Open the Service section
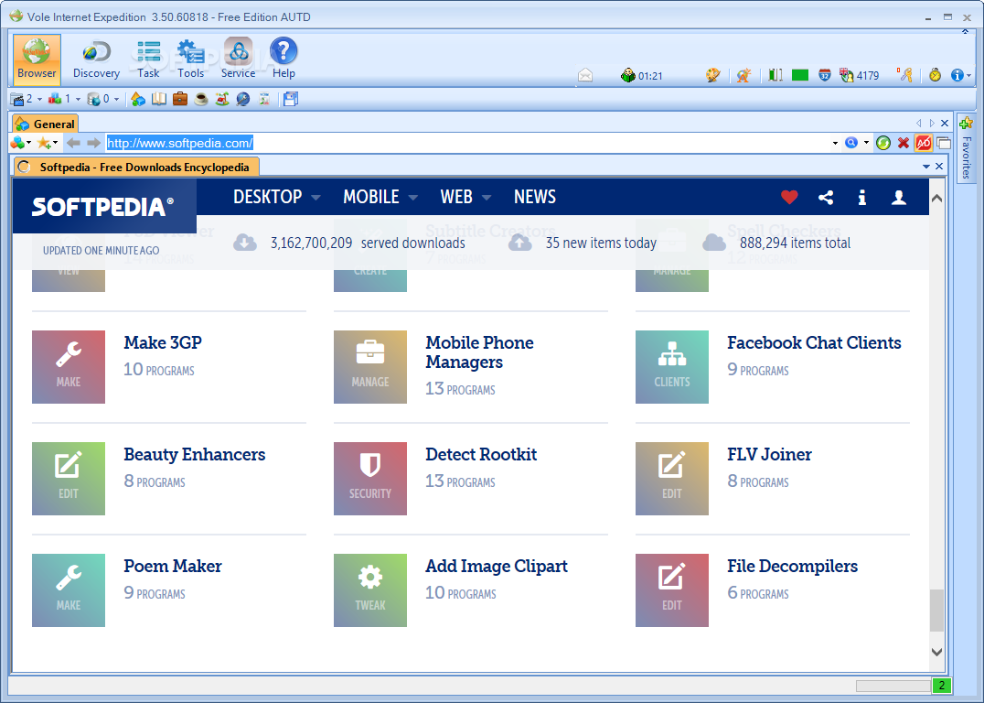 tap(238, 59)
